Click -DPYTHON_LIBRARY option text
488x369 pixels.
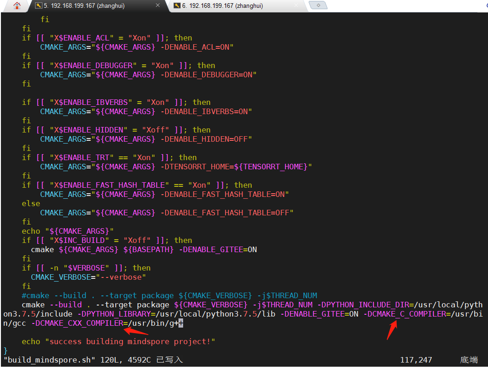(114, 314)
